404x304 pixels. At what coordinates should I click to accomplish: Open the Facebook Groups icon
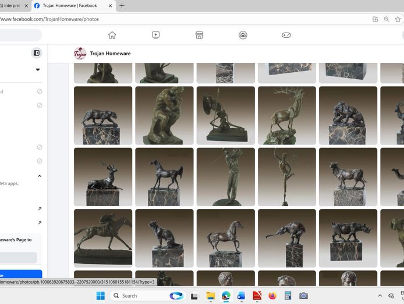(243, 35)
